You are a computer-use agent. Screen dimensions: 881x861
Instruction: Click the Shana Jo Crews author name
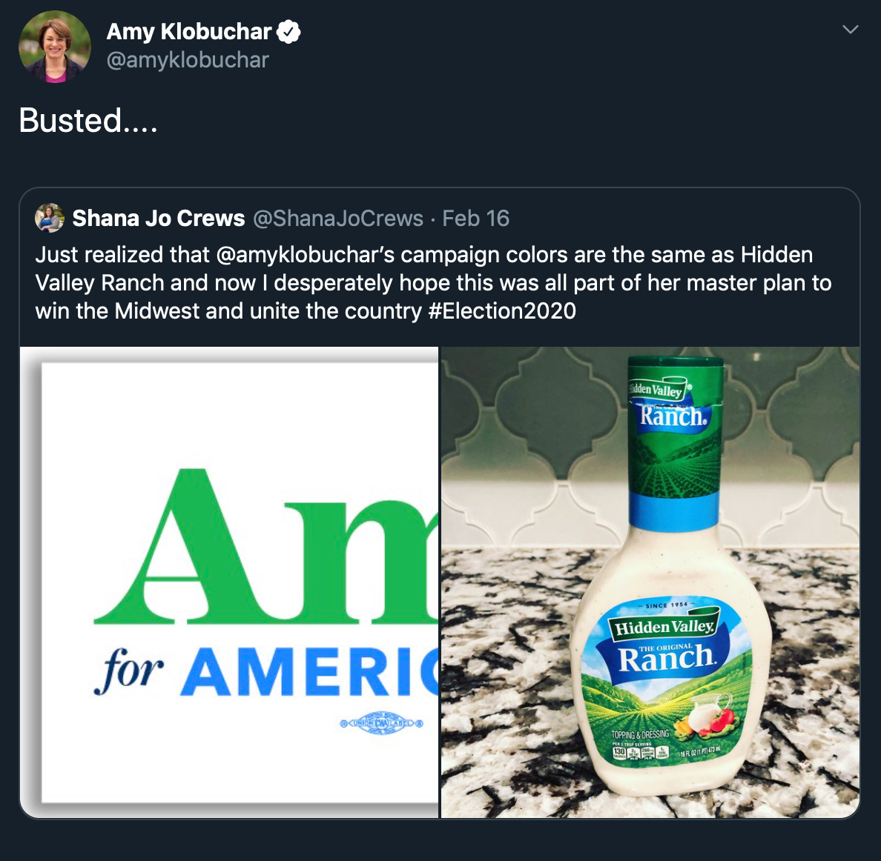[159, 219]
